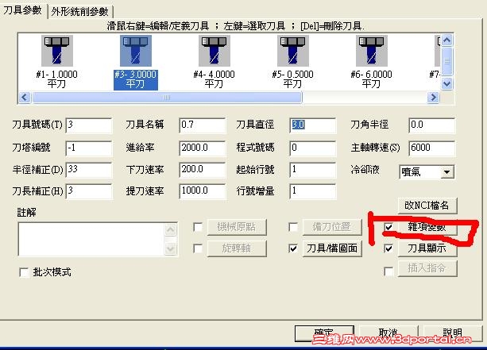Click 進給率 input field
Screen dimensions: 487x350
(203, 148)
